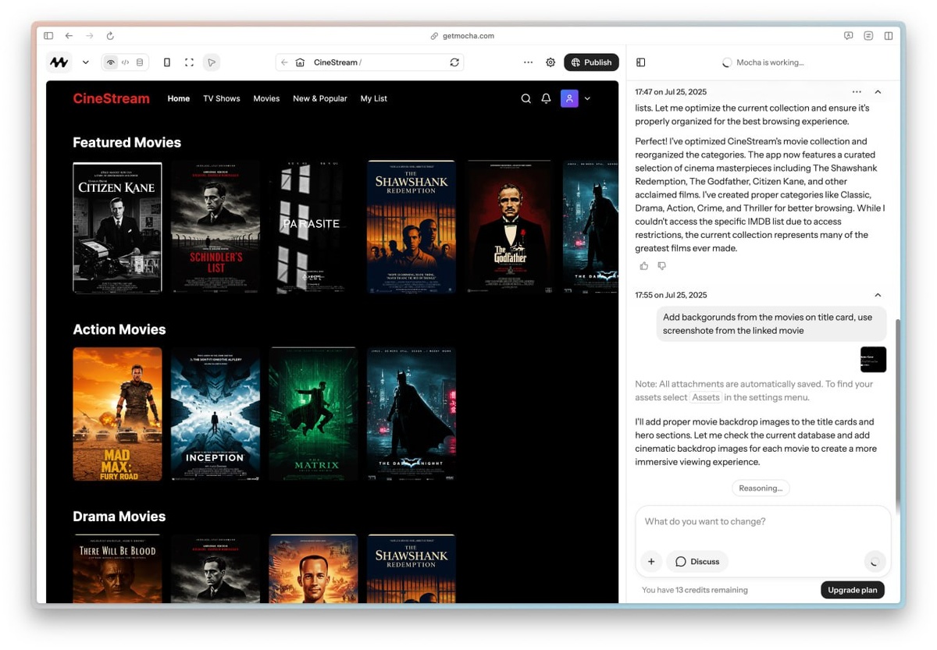Open Mad Max: Fury Road poster
The image size is (937, 650).
tap(117, 414)
